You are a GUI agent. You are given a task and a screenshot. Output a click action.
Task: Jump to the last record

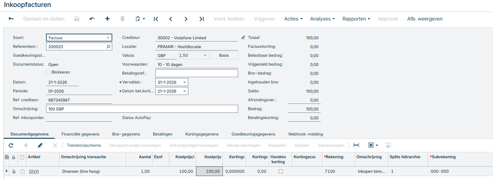[202, 19]
